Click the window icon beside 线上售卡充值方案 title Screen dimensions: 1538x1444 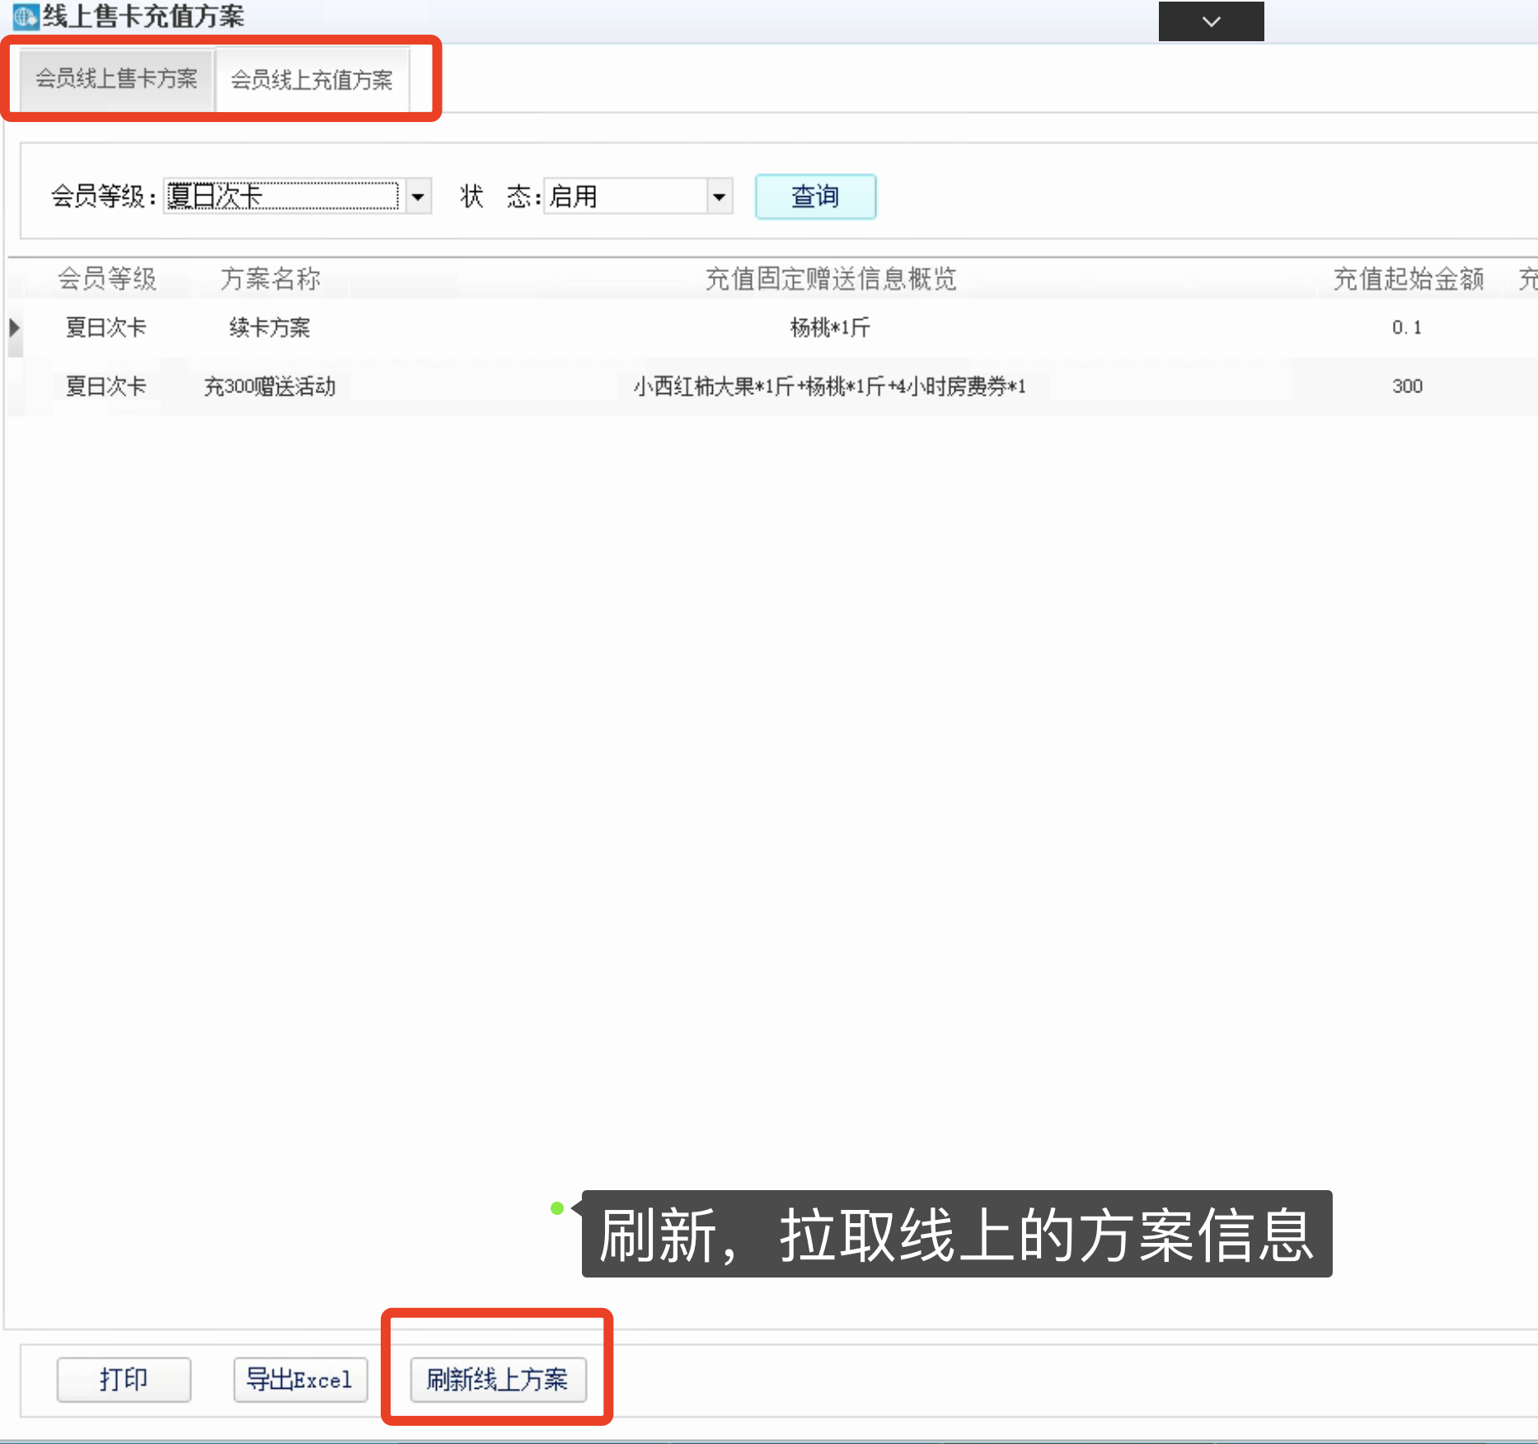26,16
